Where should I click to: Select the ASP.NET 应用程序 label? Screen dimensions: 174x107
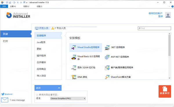click(x=120, y=57)
